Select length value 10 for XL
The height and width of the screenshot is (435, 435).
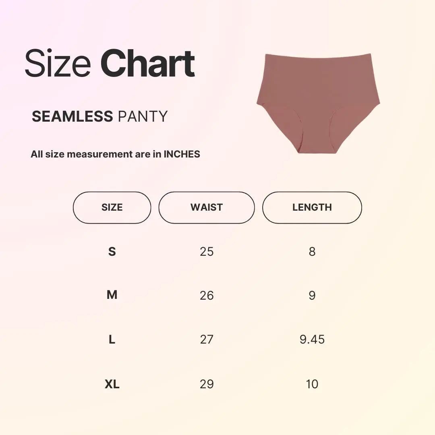point(312,384)
